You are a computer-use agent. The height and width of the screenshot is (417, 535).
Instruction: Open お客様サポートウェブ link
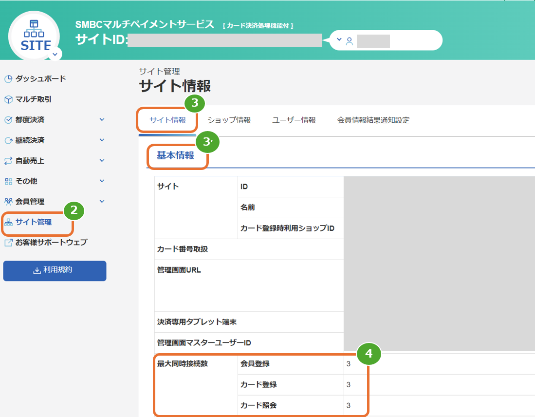[x=52, y=243]
